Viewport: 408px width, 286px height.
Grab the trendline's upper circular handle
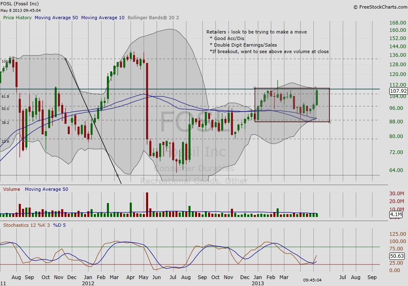[65, 59]
